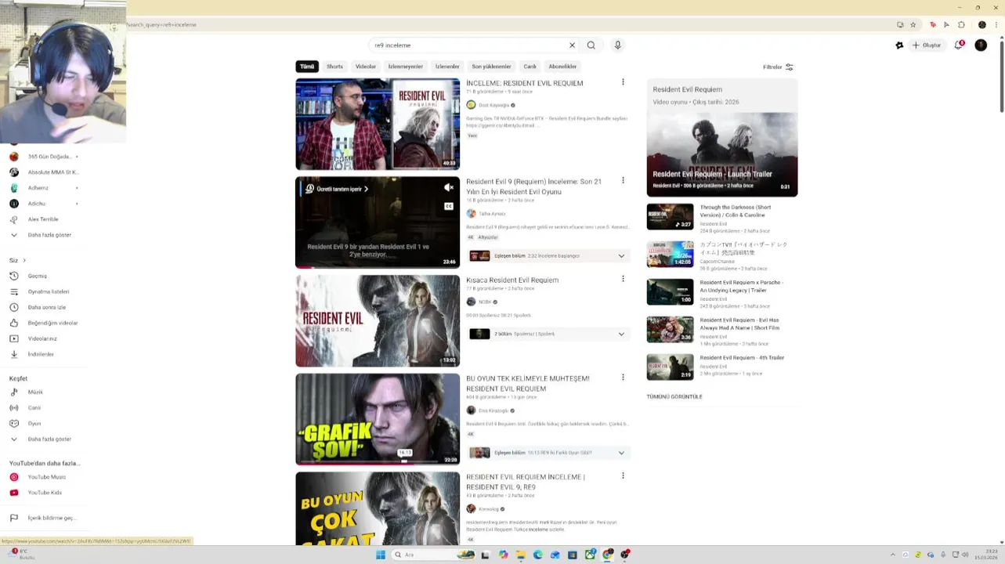Toggle captions on the inline video preview
The height and width of the screenshot is (564, 1005).
coord(449,206)
